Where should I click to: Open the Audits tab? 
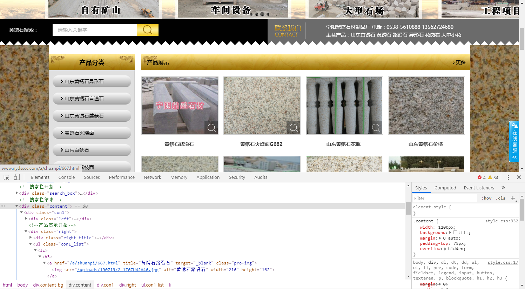click(x=261, y=177)
